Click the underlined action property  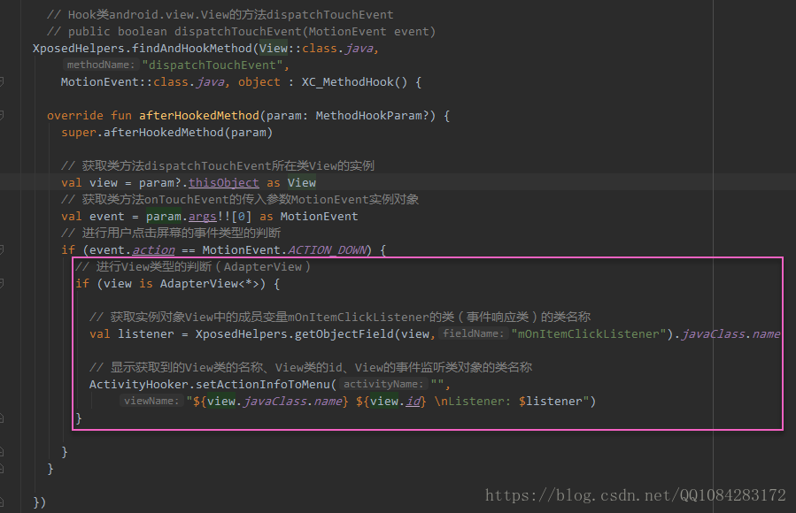153,250
